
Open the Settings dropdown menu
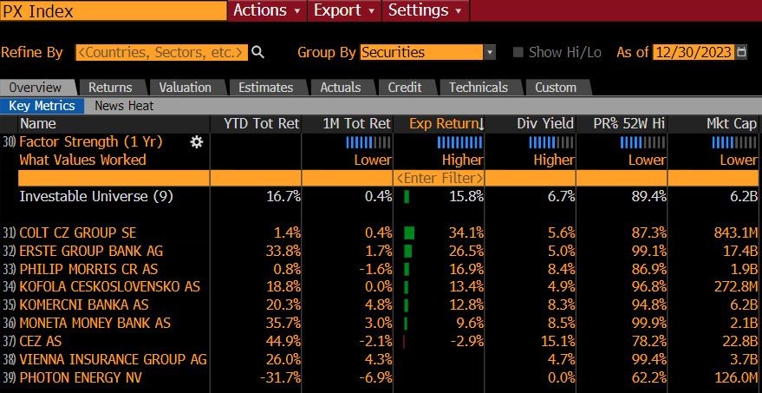coord(426,10)
